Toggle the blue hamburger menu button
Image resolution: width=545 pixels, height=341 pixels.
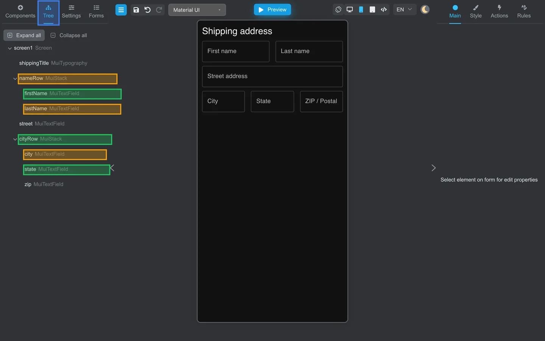pyautogui.click(x=121, y=10)
